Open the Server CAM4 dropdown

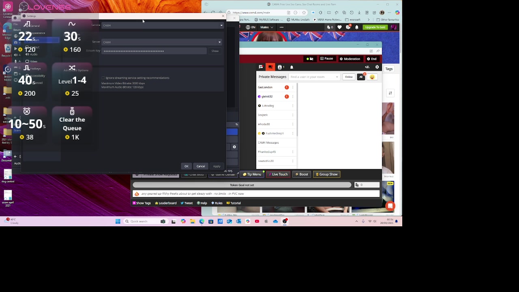(x=161, y=42)
